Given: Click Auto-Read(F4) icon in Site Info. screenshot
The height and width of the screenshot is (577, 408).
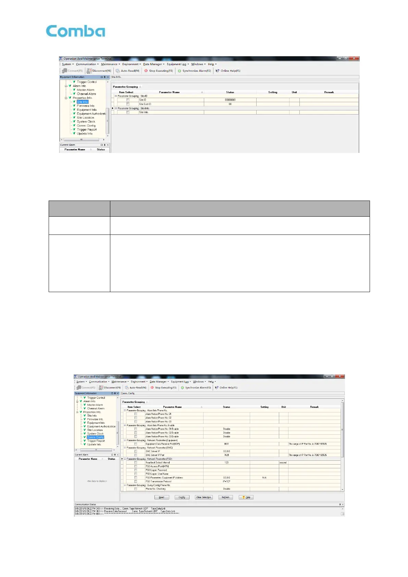Looking at the screenshot, I should (118, 71).
